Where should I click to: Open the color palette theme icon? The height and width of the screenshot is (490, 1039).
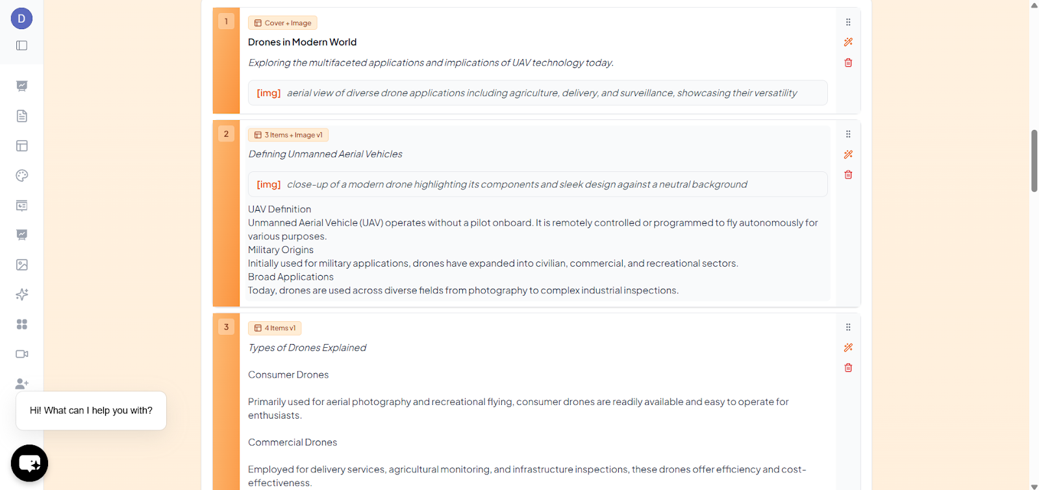click(21, 175)
